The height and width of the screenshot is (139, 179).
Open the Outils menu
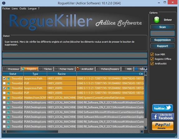coord(23,8)
